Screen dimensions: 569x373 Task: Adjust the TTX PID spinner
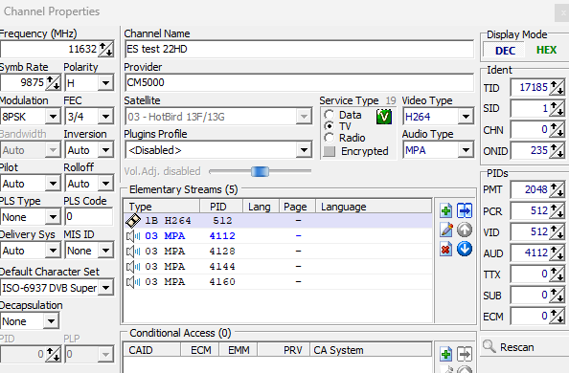[557, 274]
